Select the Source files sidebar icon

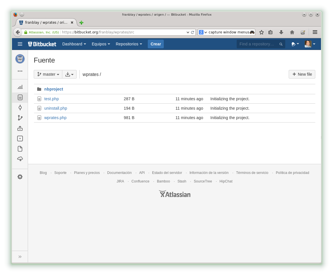point(20,97)
